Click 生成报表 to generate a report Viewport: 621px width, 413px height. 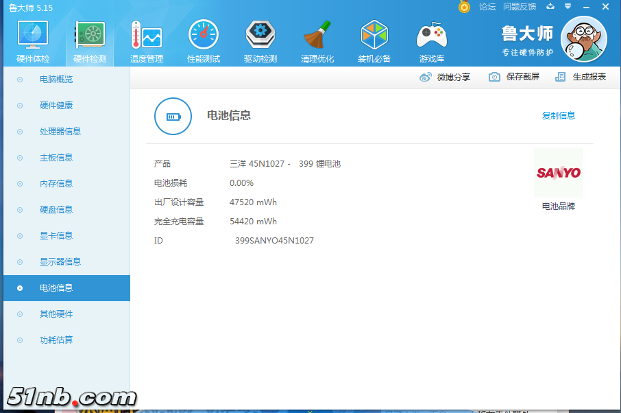coord(581,77)
